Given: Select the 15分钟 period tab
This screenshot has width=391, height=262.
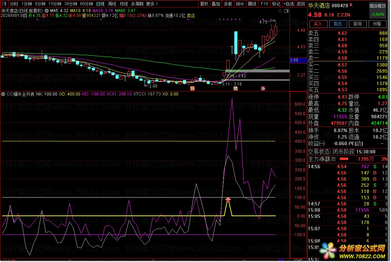Looking at the screenshot, I should (55, 4).
